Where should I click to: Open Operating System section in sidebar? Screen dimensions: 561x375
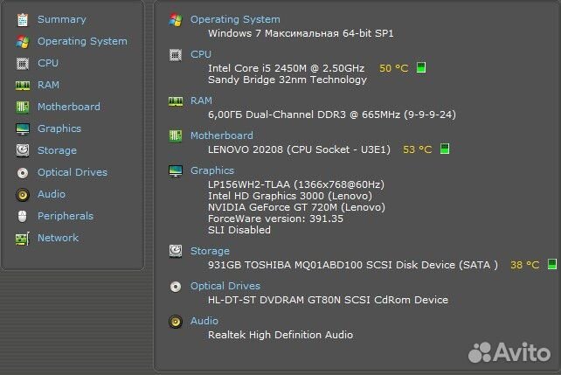pos(82,41)
